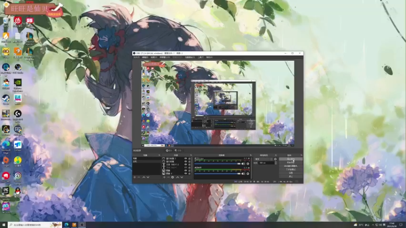This screenshot has height=228, width=406.
Task: Remove selected source with the minus icon
Action: pos(168,177)
